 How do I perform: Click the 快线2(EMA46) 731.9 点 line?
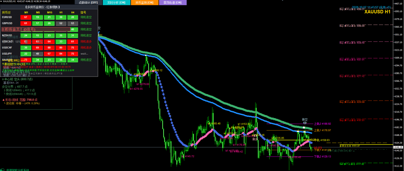pos(20,94)
